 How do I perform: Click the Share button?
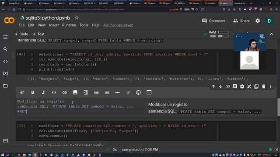pyautogui.click(x=241, y=21)
